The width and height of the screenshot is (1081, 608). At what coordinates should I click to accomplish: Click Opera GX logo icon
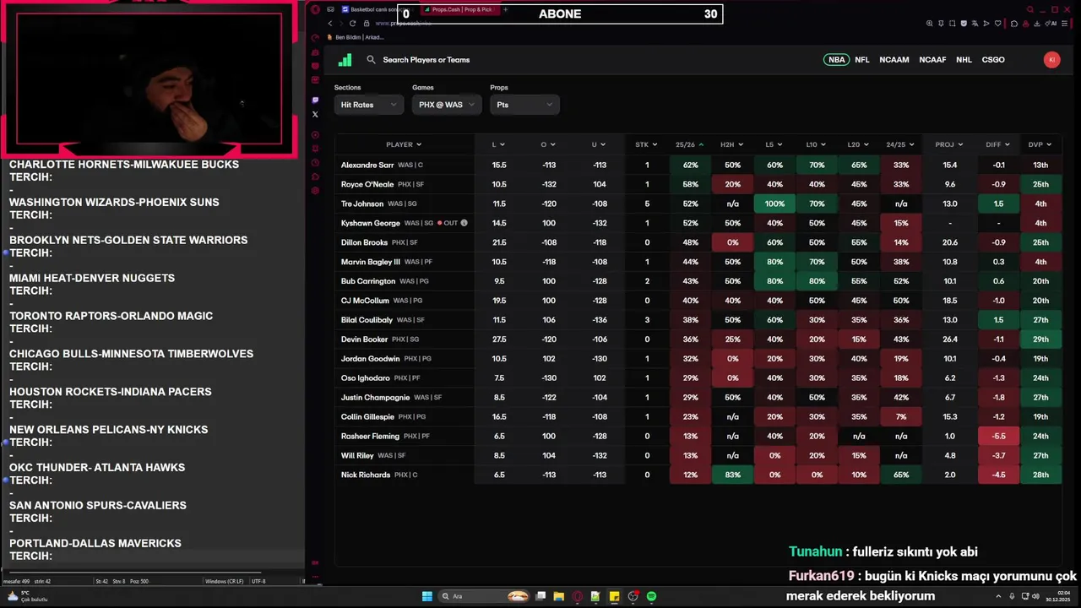click(x=315, y=9)
